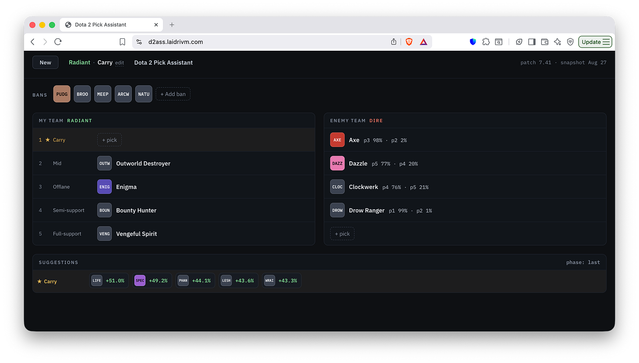Screen dimensions: 639x363
Task: Click the PUDG banned hero badge
Action: 62,94
